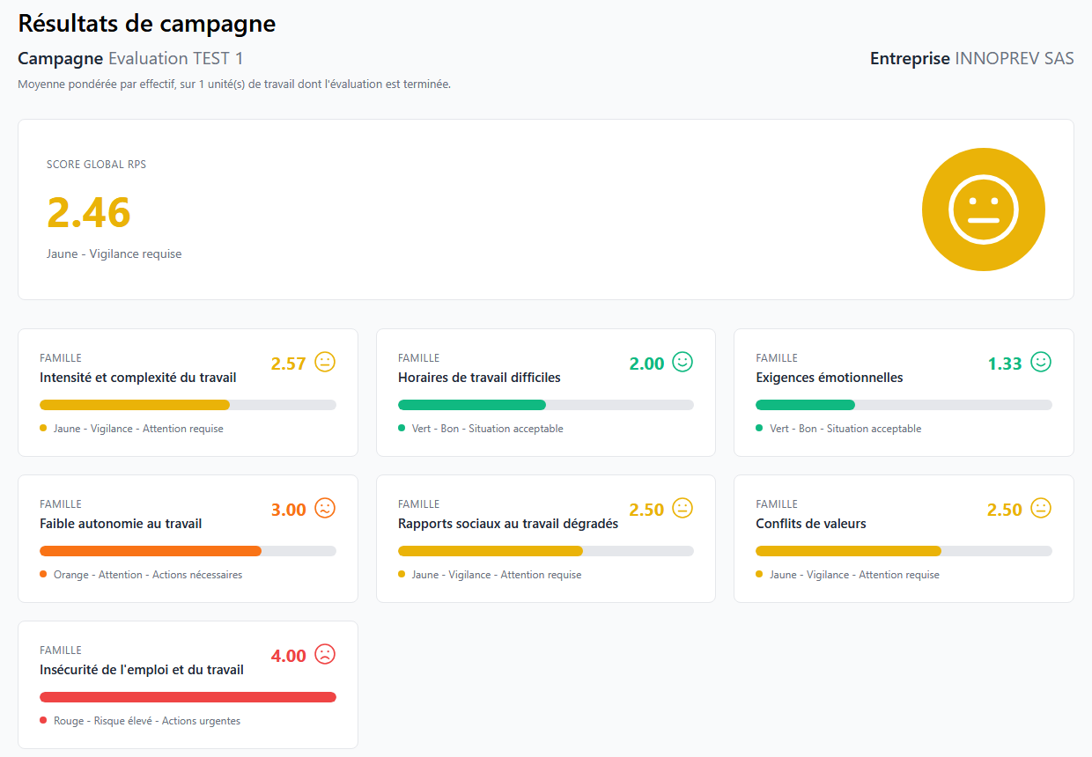Click the Résultats de campagne heading
Viewport: 1092px width, 757px height.
tap(147, 23)
